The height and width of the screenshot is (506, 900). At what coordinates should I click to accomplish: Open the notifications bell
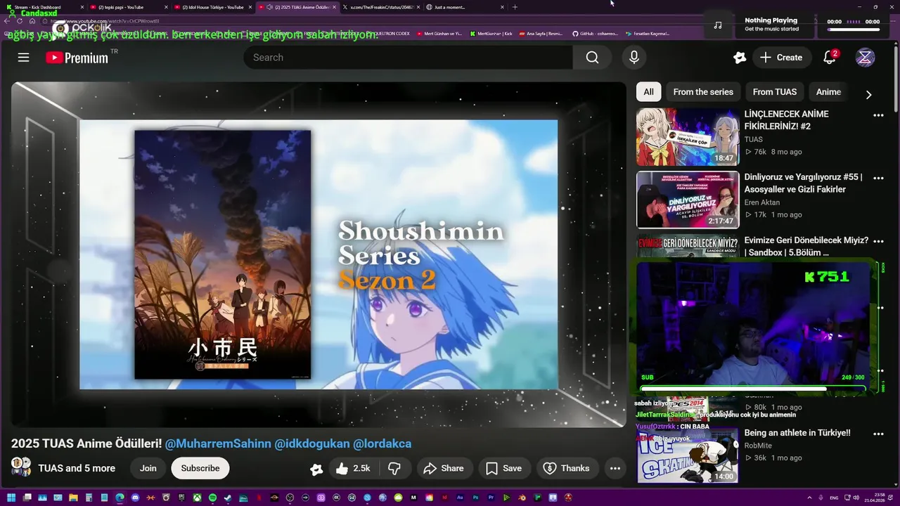tap(830, 58)
